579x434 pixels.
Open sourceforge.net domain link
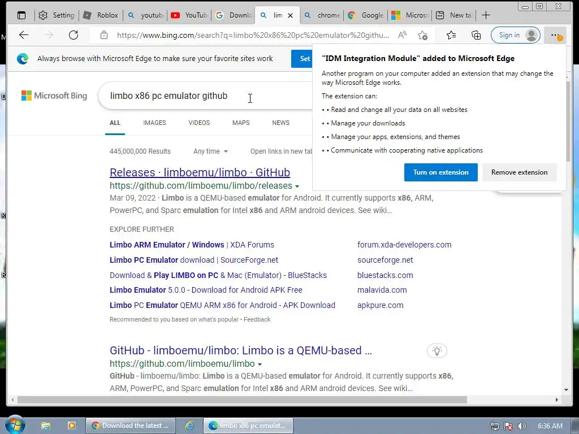[385, 260]
